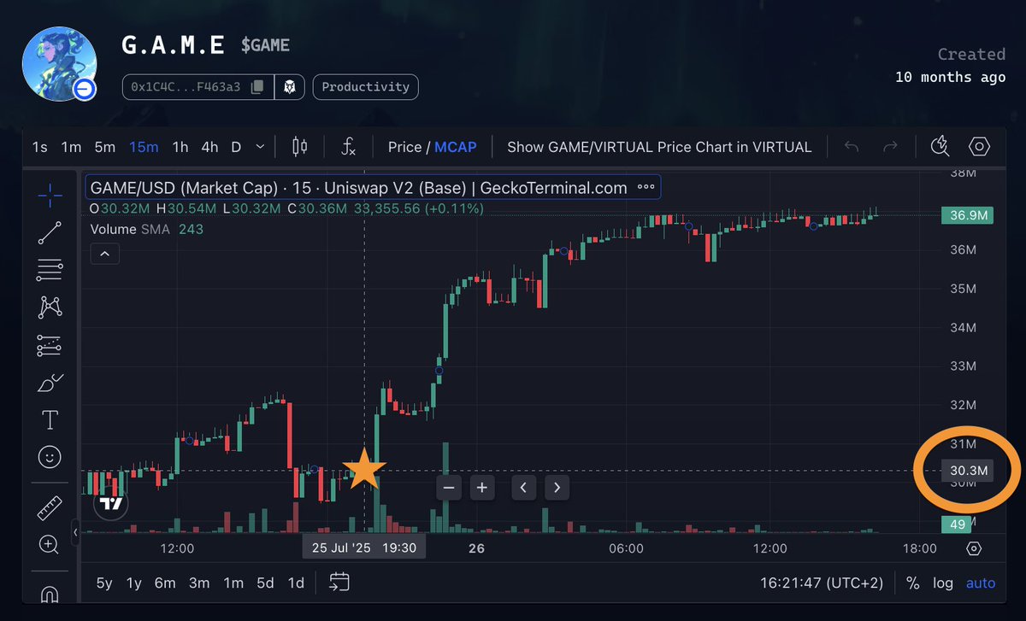This screenshot has width=1026, height=621.
Task: Click the Productivity category tag
Action: pyautogui.click(x=366, y=87)
